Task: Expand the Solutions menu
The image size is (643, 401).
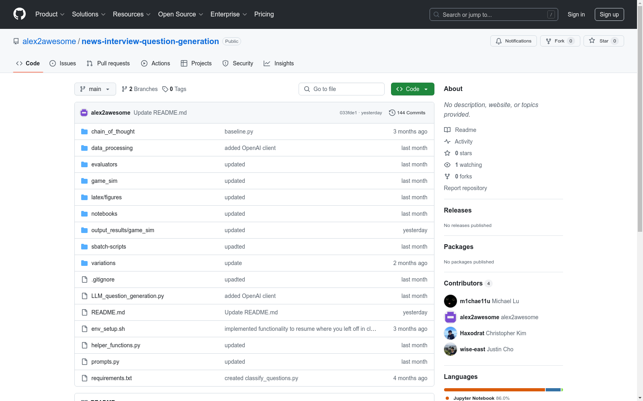Action: 88,14
